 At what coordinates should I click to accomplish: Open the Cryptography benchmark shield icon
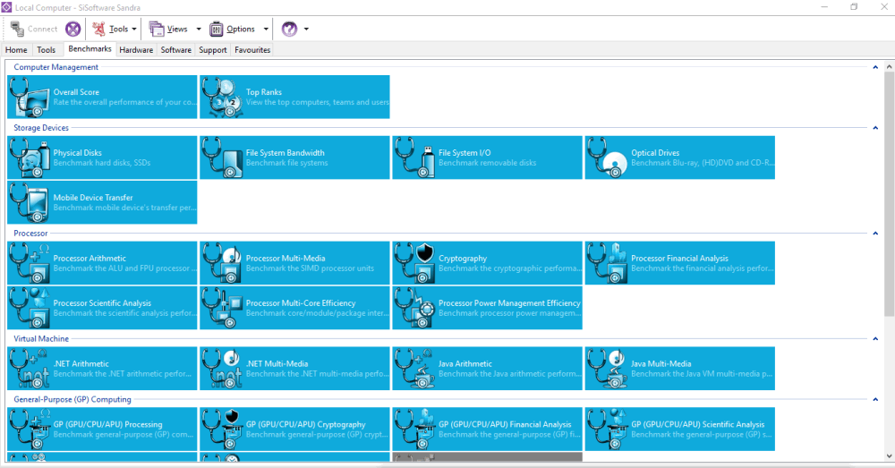(x=415, y=263)
